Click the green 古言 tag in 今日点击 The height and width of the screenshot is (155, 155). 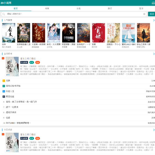pyautogui.click(x=32, y=138)
